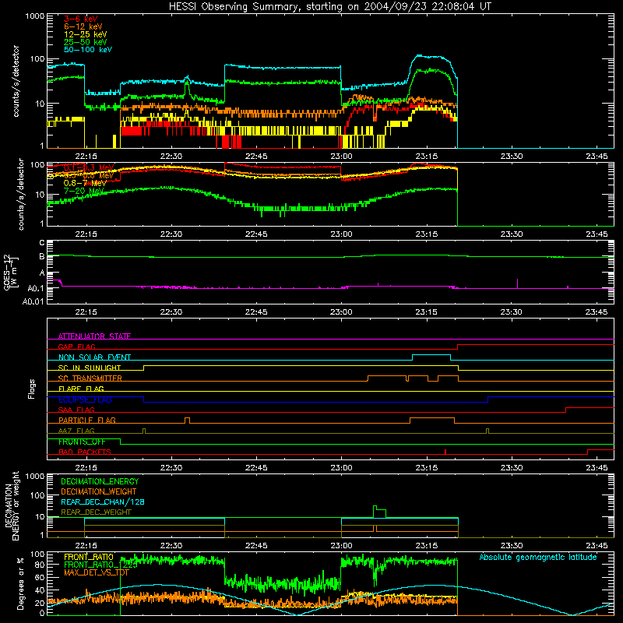The height and width of the screenshot is (623, 623).
Task: Click the DECIMATION_WEIGHT legend label
Action: click(x=99, y=492)
